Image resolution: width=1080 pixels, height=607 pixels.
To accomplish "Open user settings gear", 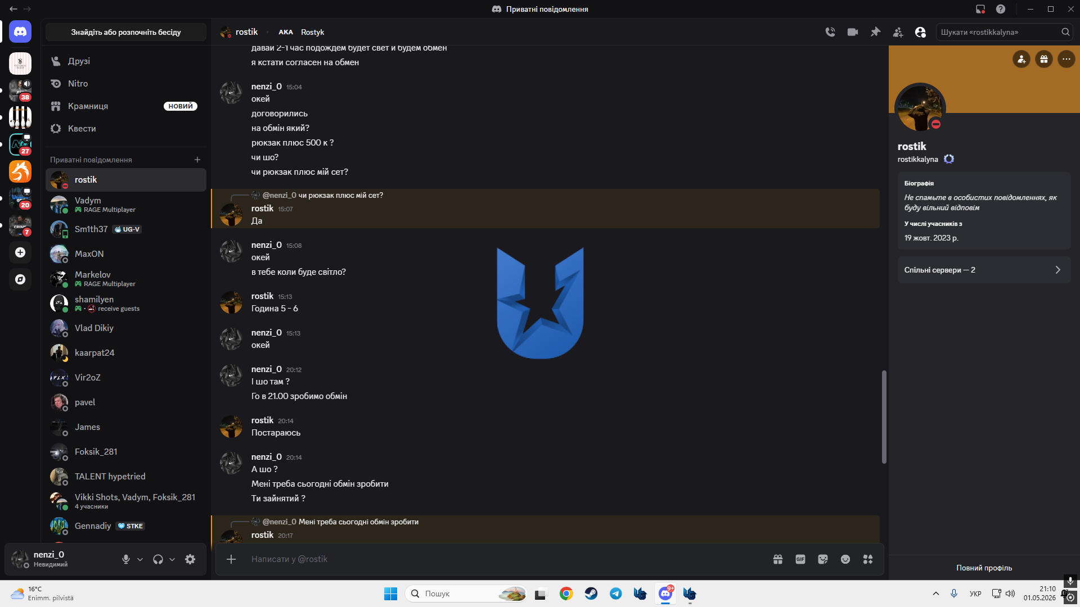I will 190,559.
